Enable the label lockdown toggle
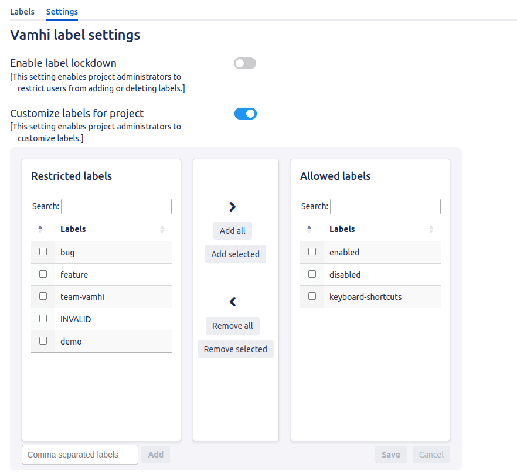This screenshot has height=474, width=517. 245,63
